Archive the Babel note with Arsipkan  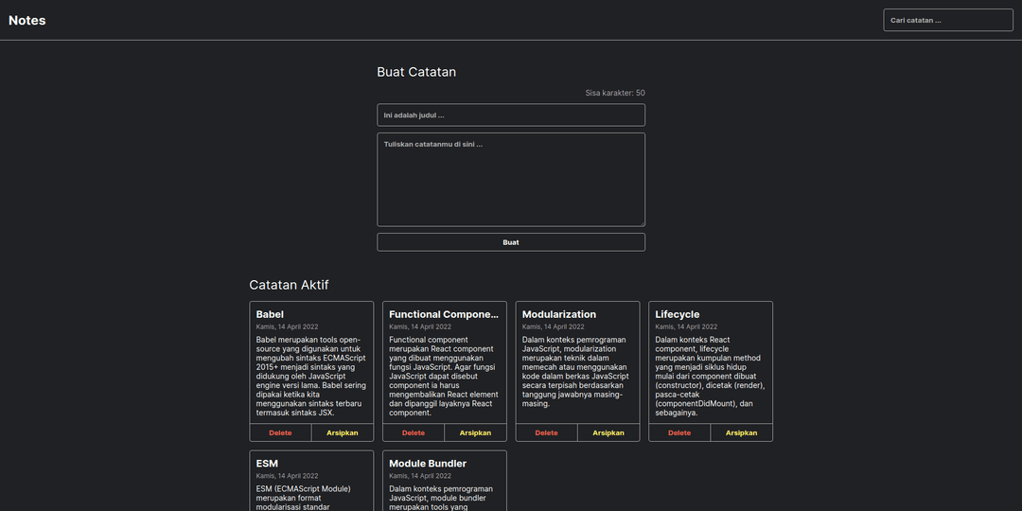[x=343, y=432]
